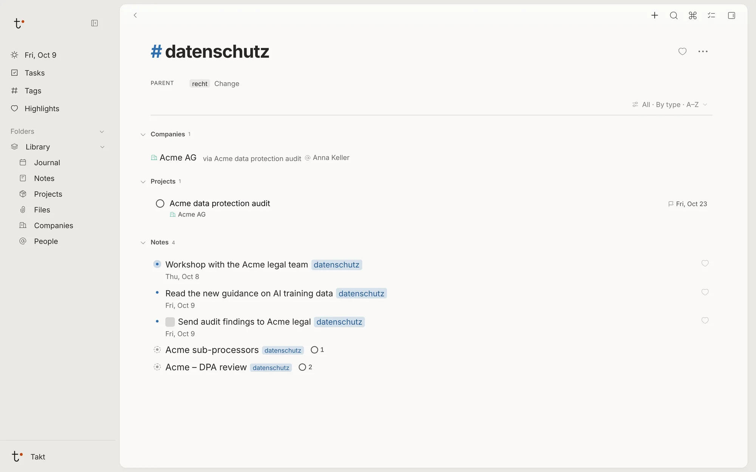Image resolution: width=756 pixels, height=472 pixels.
Task: Select Library in the sidebar
Action: click(x=38, y=147)
